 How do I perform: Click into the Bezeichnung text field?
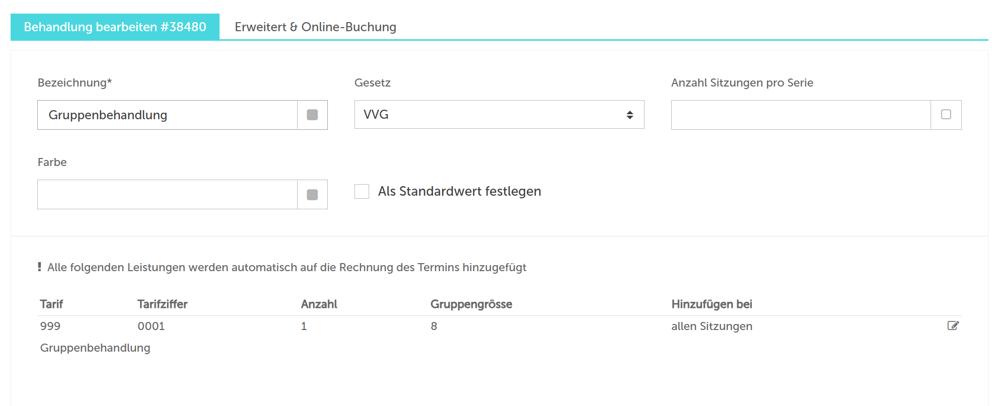[167, 115]
